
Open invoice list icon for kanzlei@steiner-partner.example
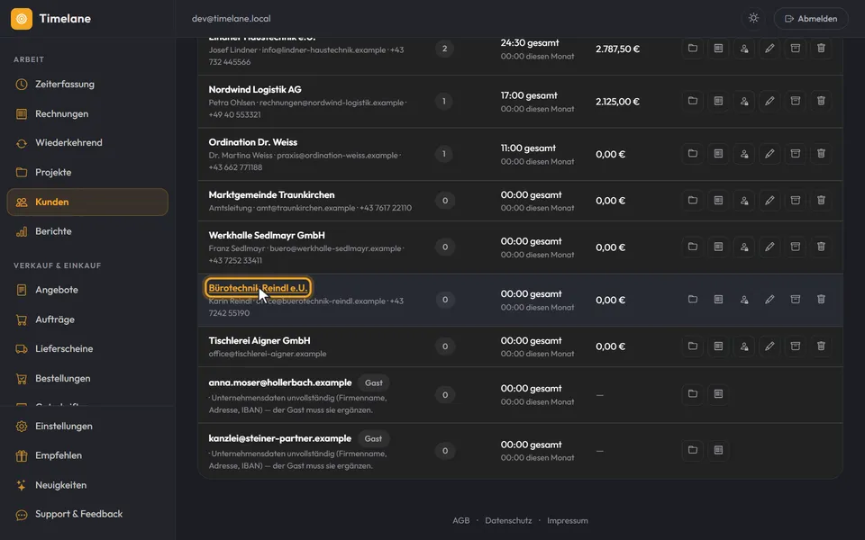718,450
